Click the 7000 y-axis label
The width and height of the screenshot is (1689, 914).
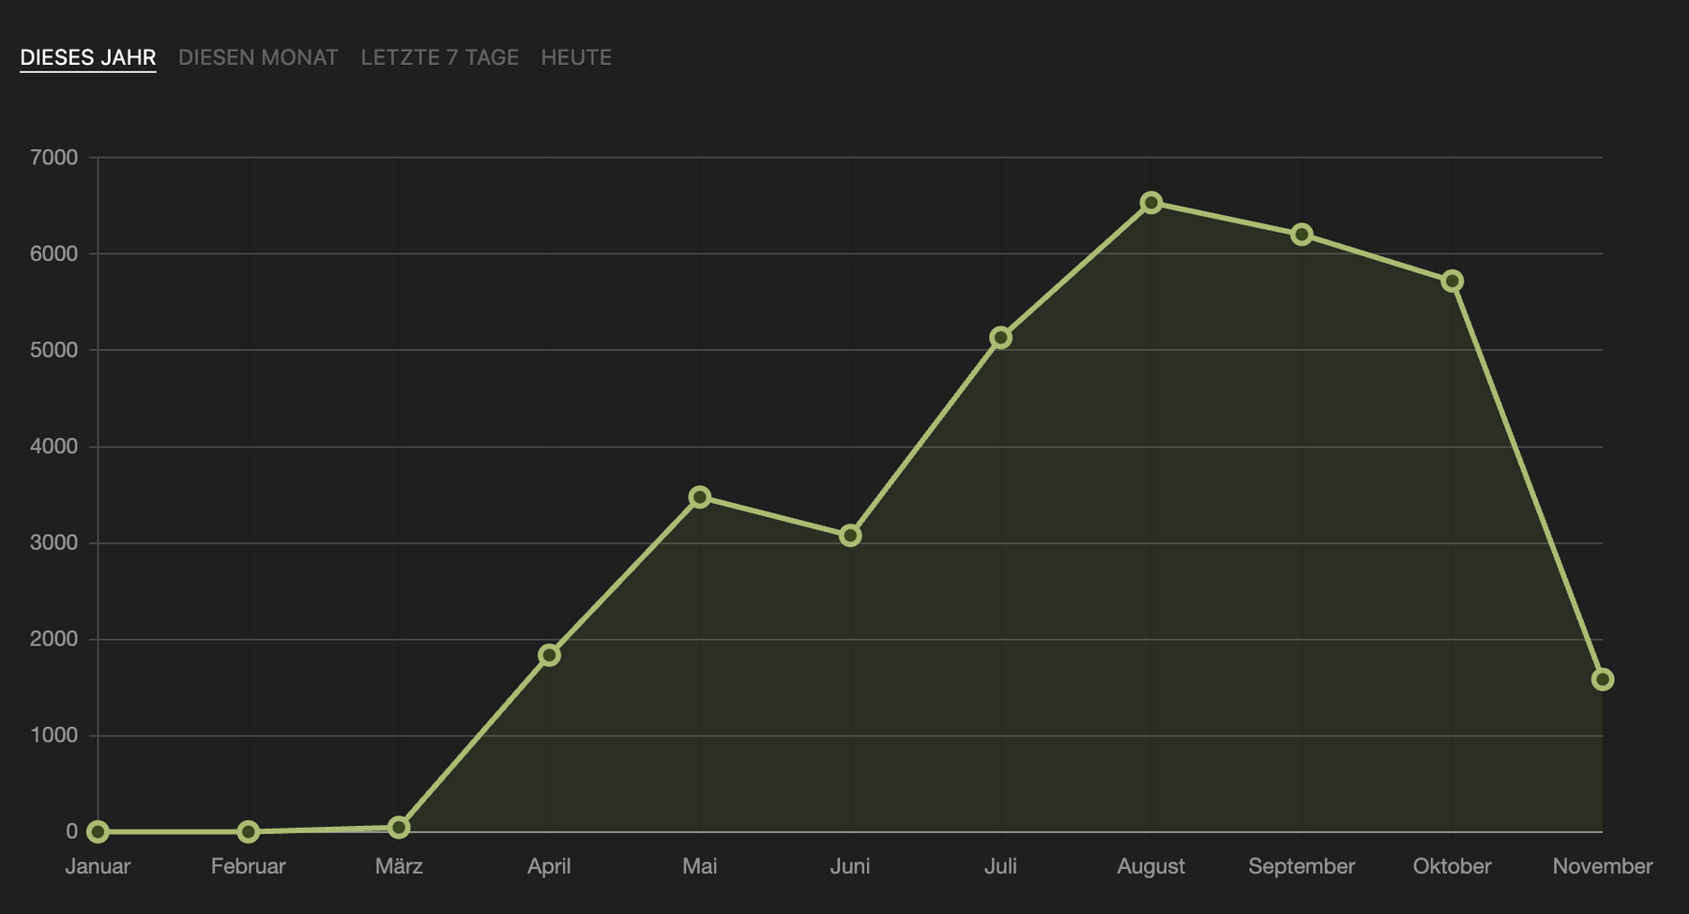coord(53,158)
